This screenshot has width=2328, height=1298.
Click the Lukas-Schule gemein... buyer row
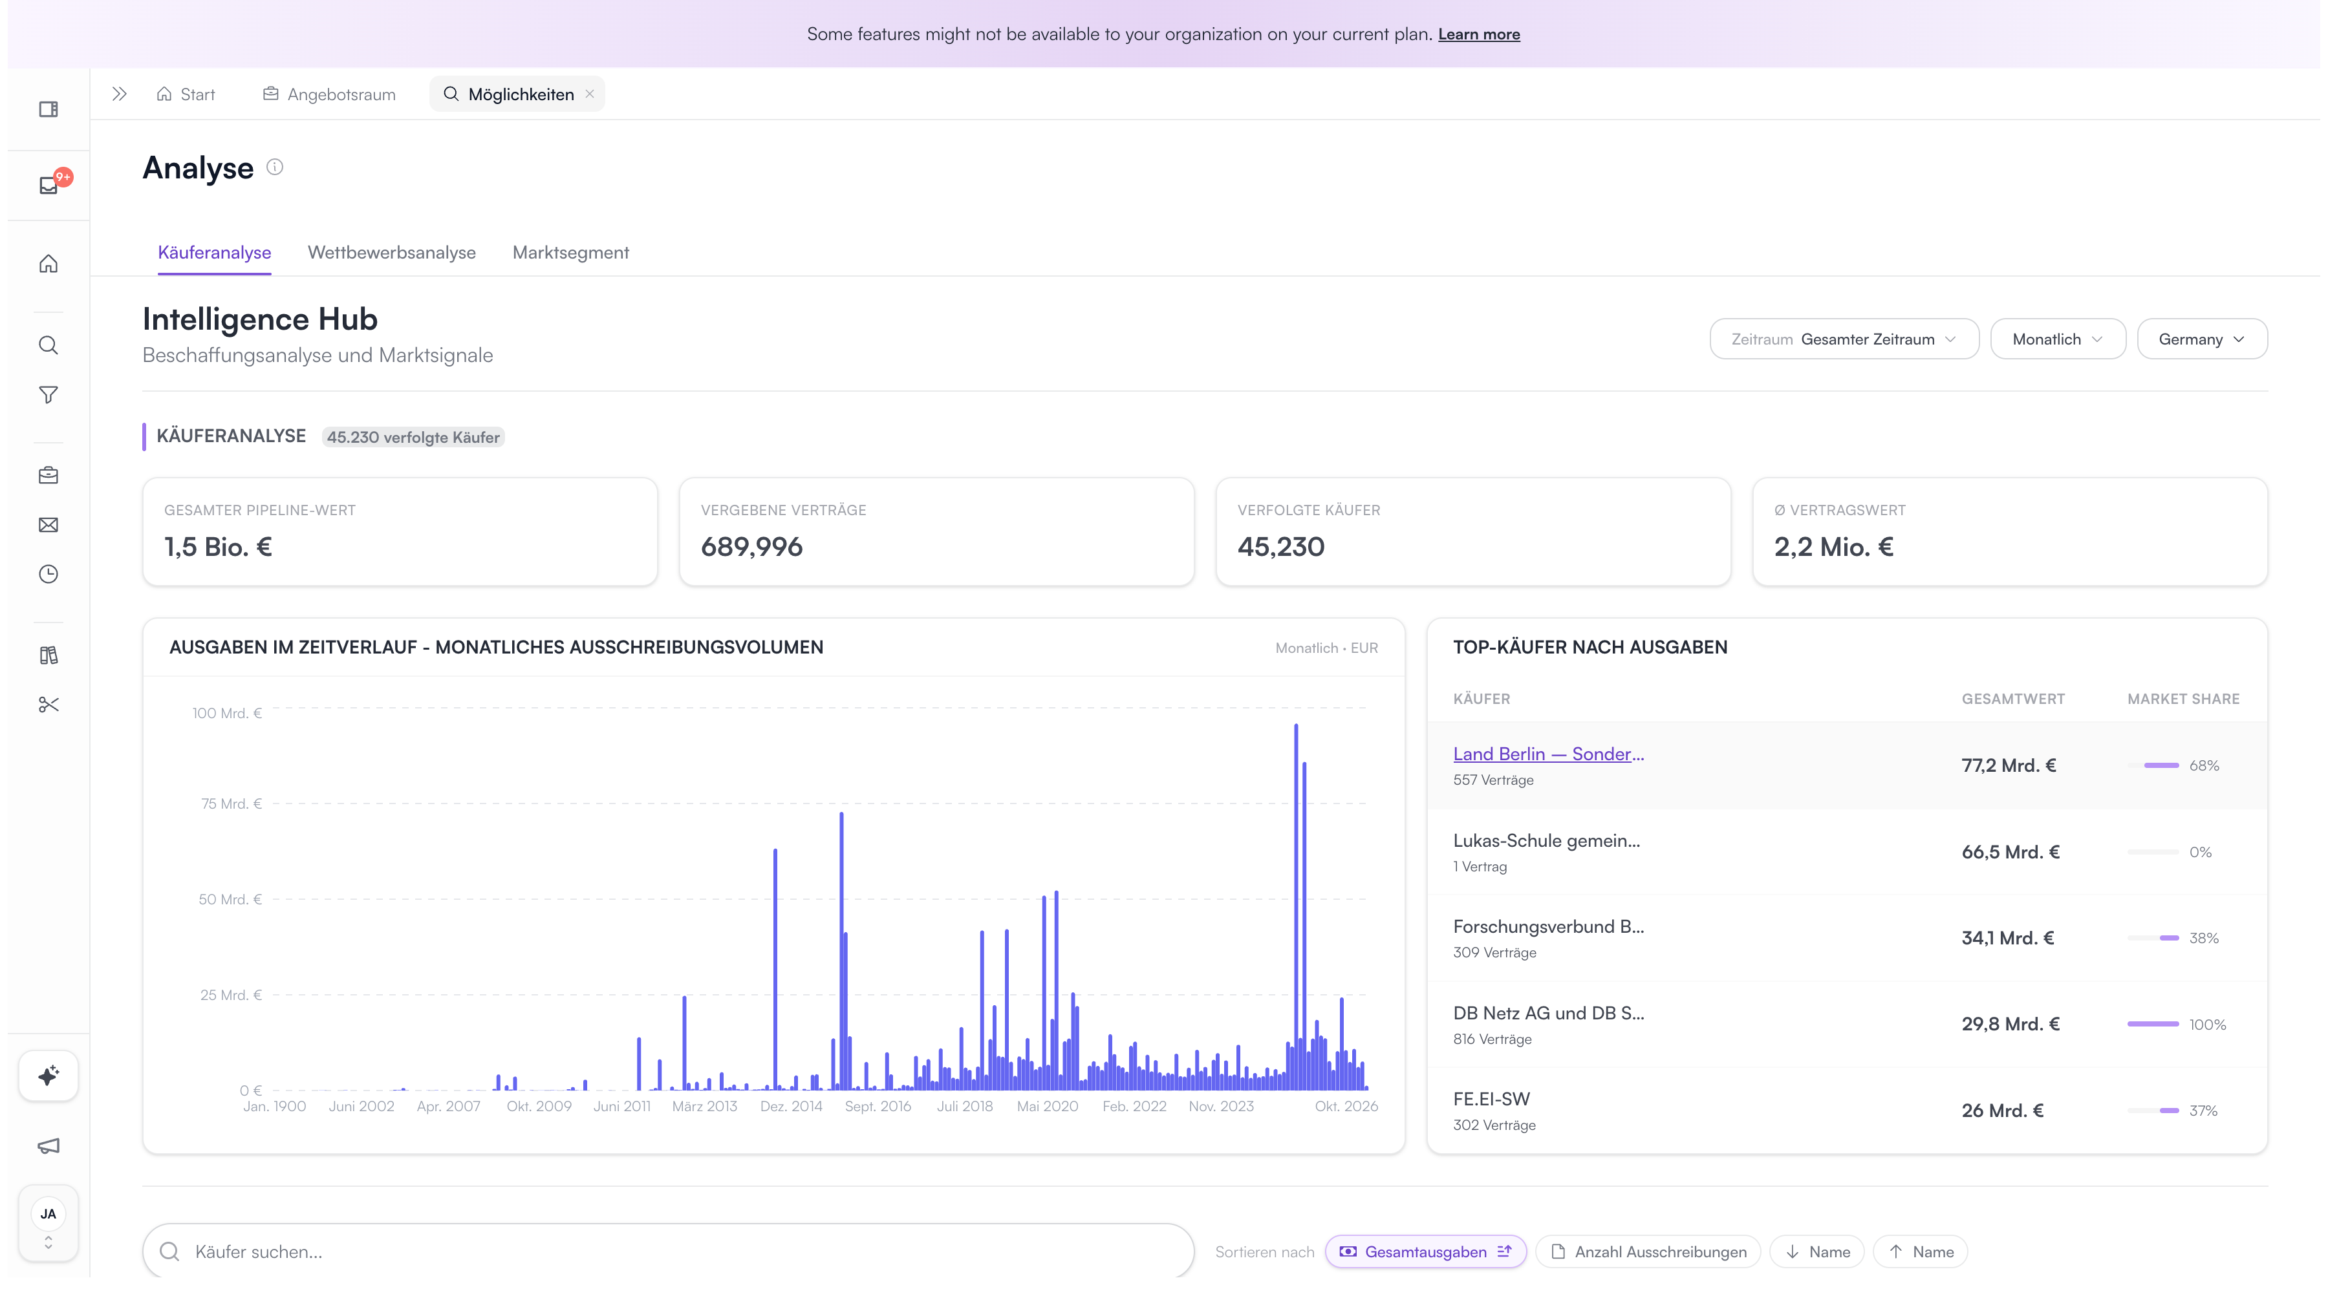coord(1846,852)
